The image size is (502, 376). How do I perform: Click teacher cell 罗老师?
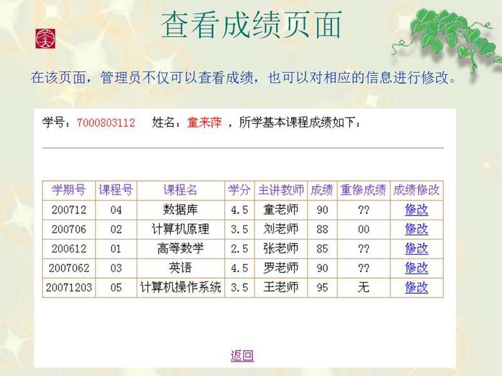pos(280,268)
